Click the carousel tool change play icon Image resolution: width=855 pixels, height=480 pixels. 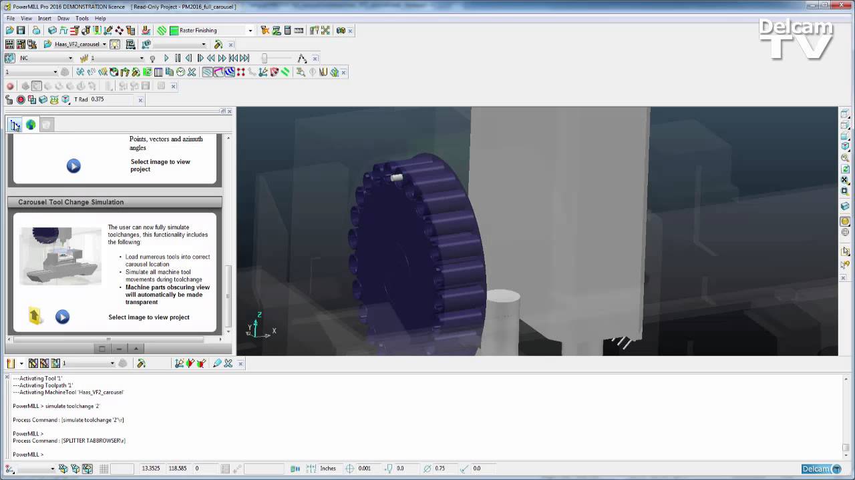62,317
